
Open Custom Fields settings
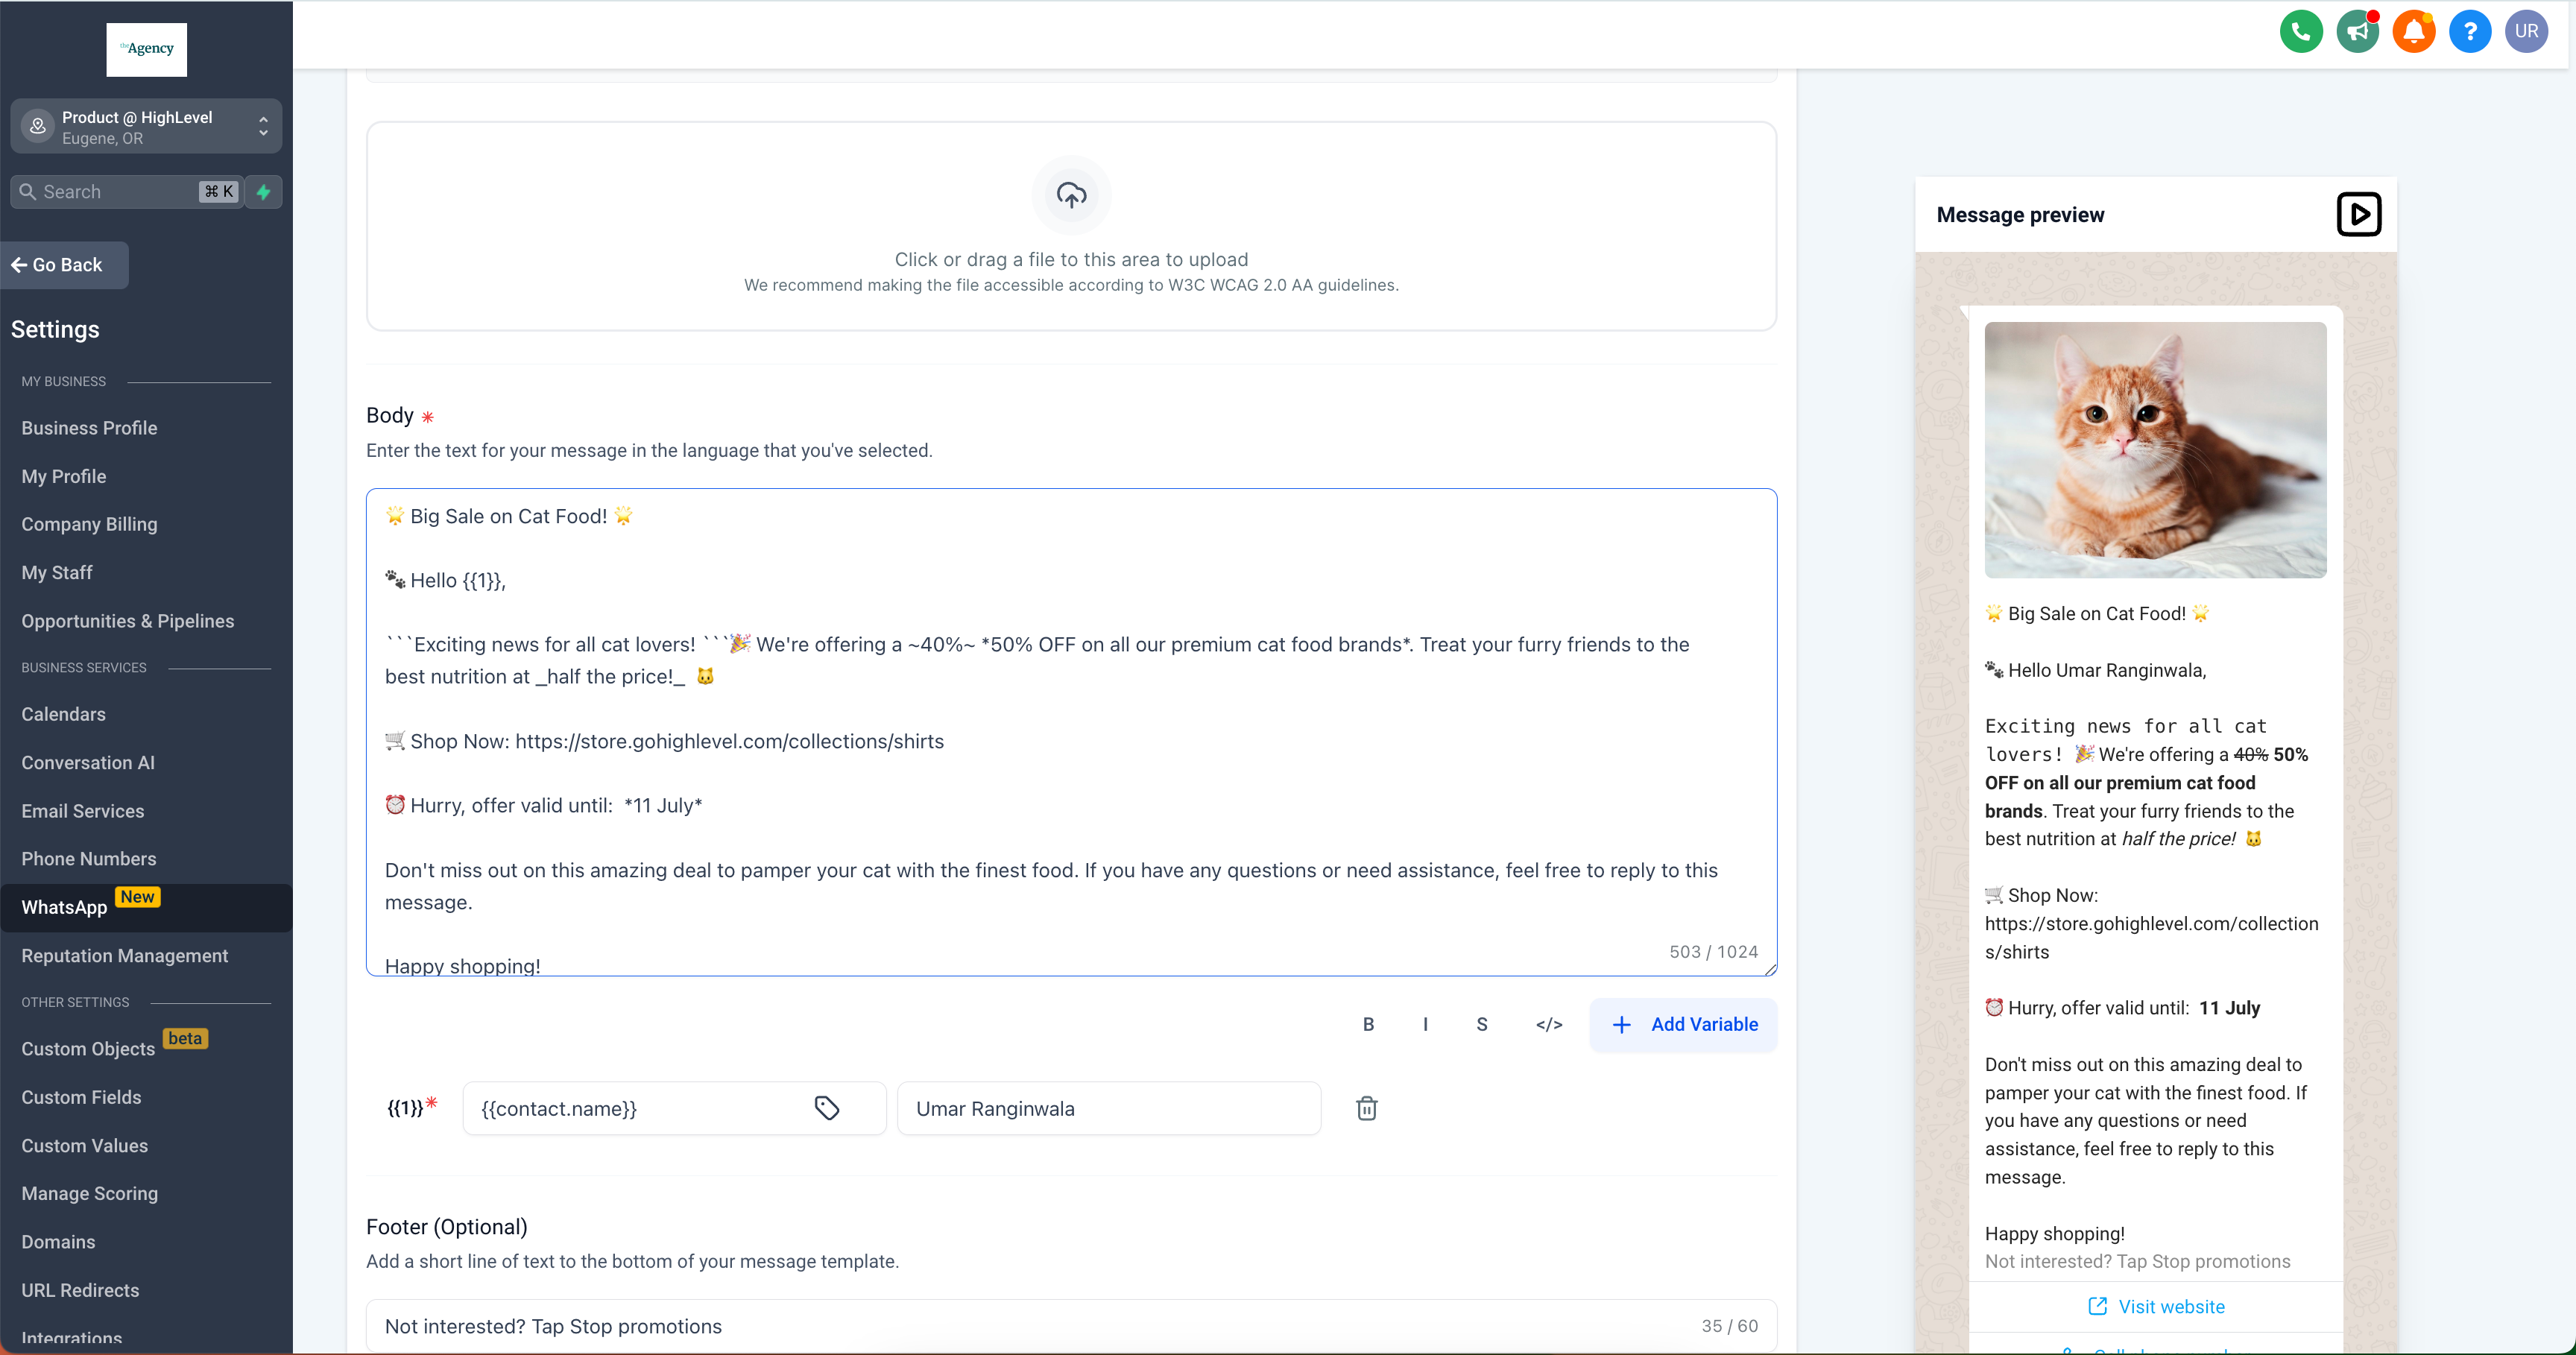click(x=81, y=1097)
